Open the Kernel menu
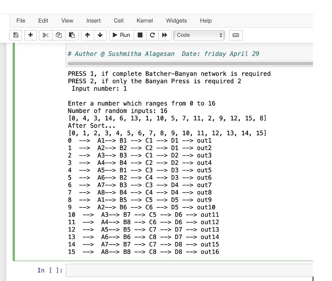332x281 pixels. [144, 21]
